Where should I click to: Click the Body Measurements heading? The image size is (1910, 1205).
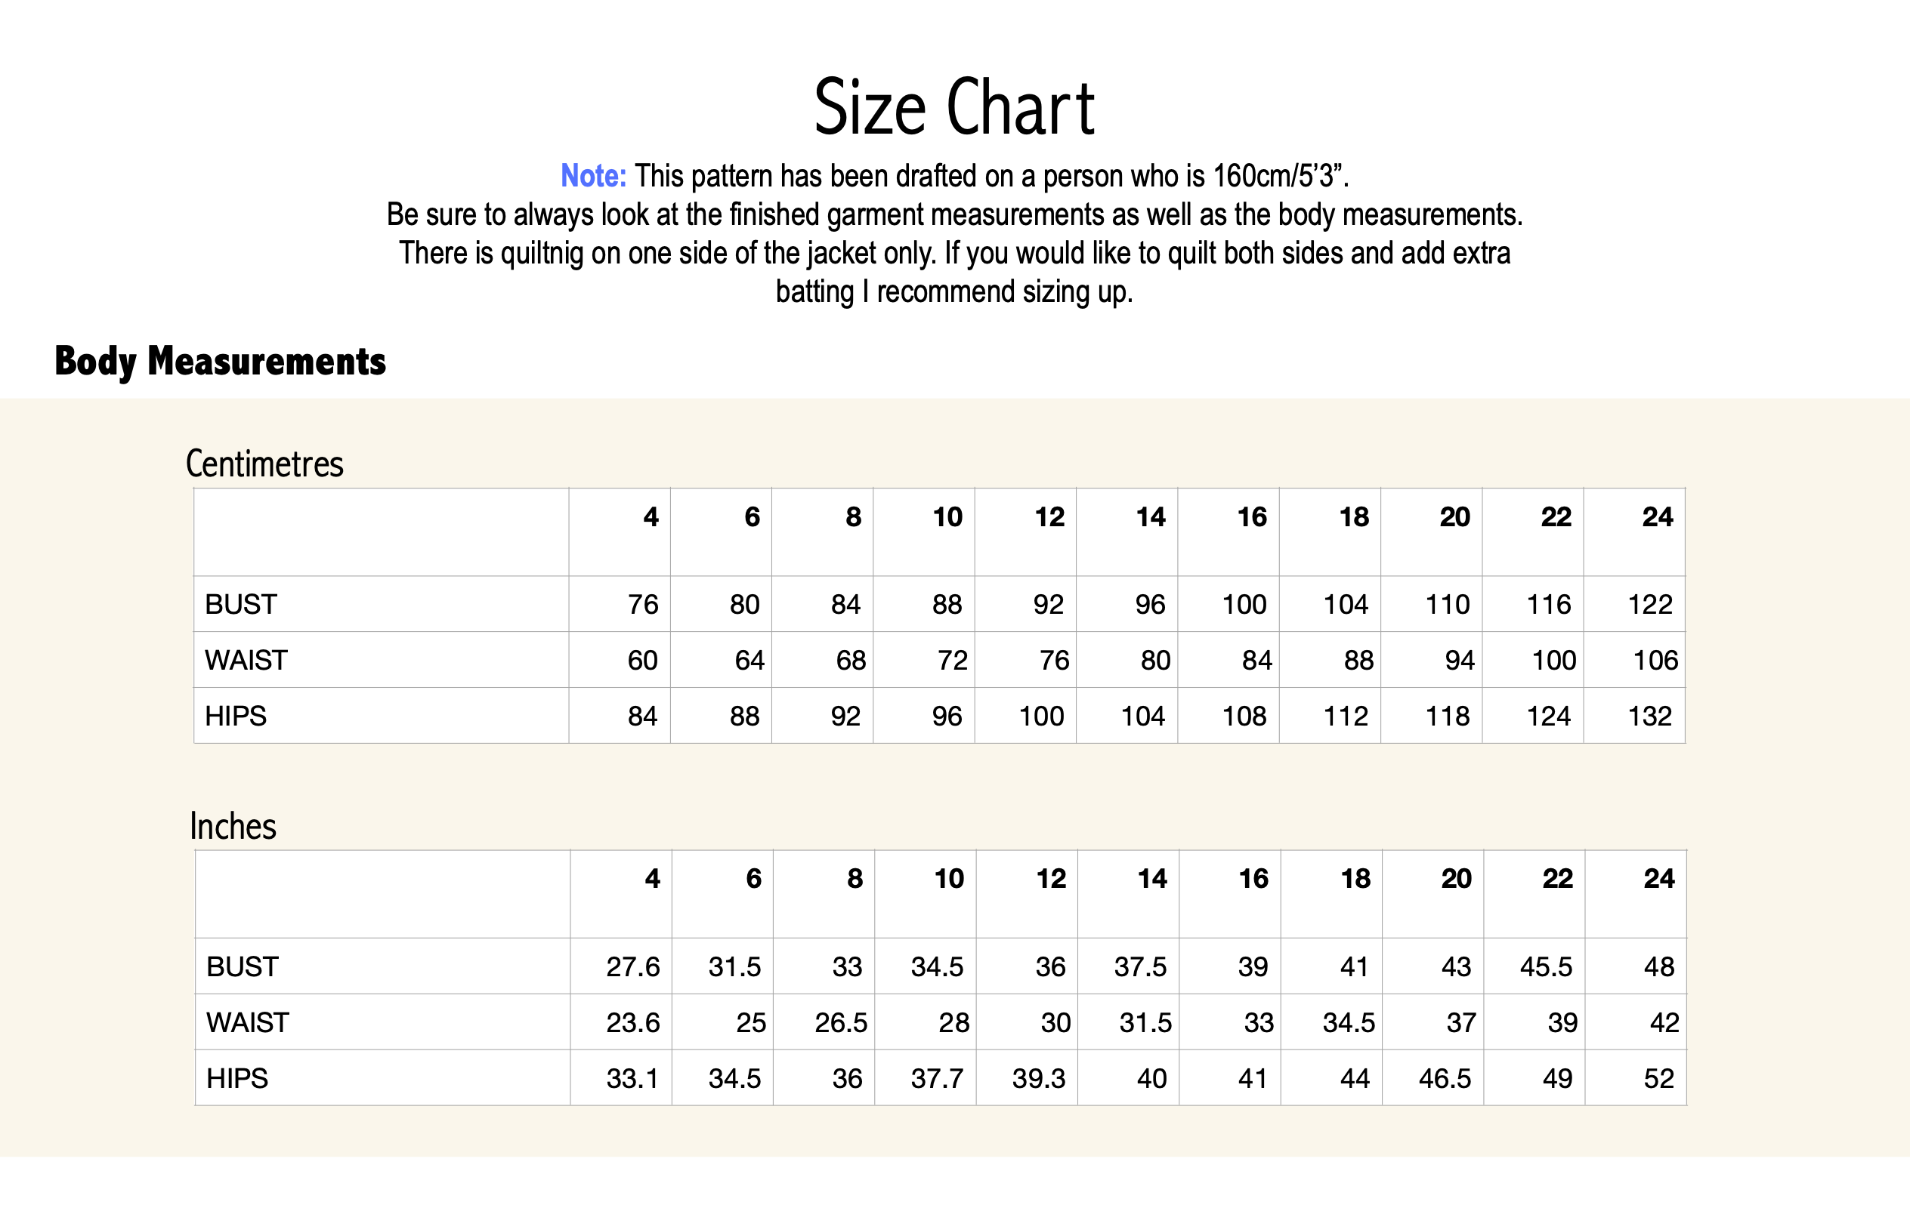click(220, 362)
